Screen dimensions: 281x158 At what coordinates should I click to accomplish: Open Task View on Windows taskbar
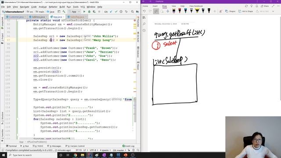pyautogui.click(x=68, y=155)
